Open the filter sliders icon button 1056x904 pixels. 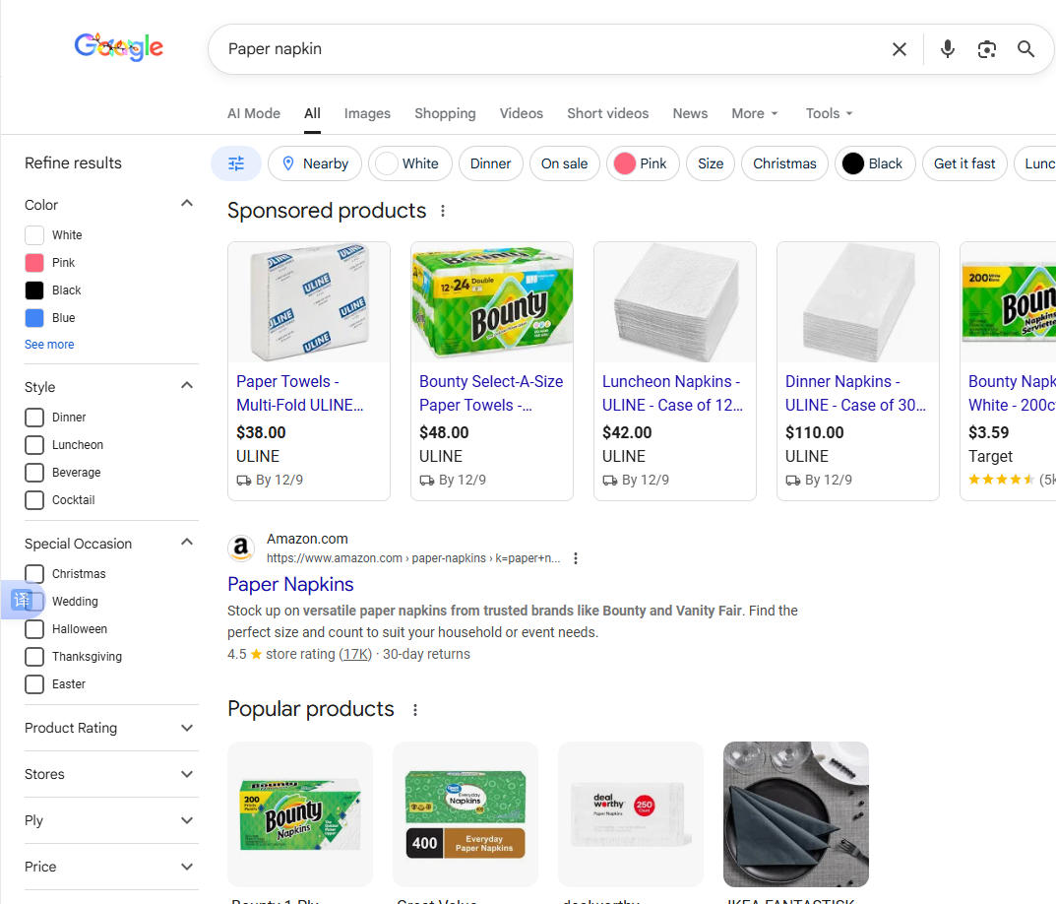point(236,163)
